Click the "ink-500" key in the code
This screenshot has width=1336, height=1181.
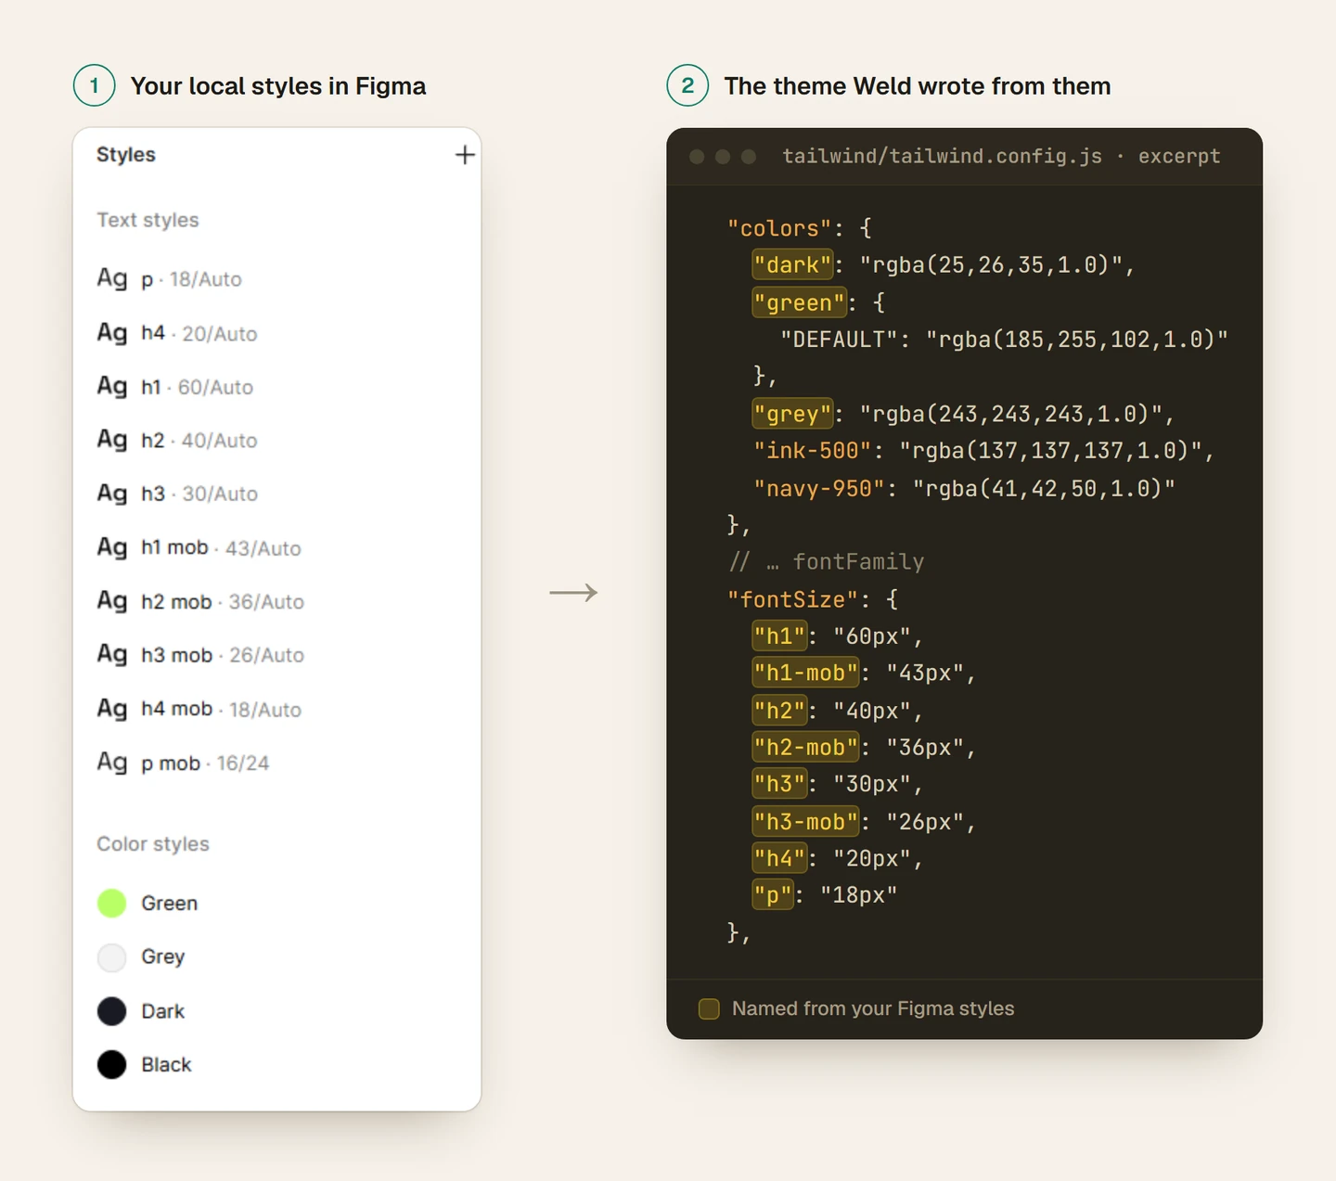813,451
